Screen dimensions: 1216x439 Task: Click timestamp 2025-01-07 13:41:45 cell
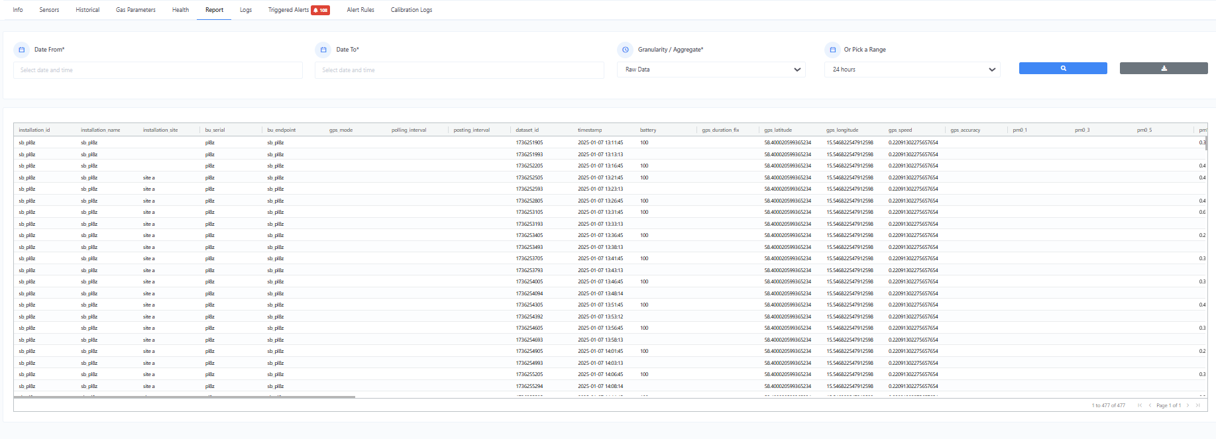(600, 258)
